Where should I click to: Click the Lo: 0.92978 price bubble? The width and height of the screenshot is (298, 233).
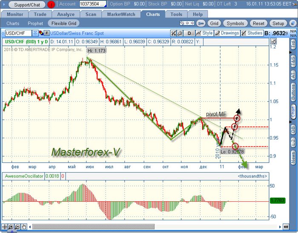click(232, 152)
